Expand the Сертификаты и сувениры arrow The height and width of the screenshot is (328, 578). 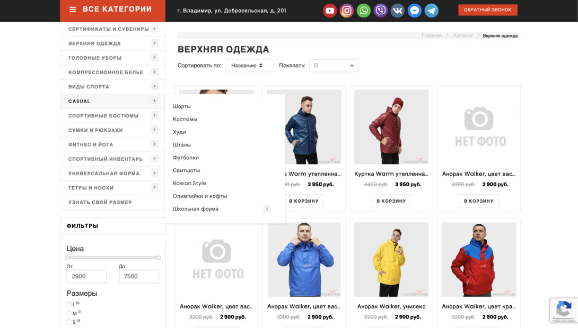[x=154, y=29]
